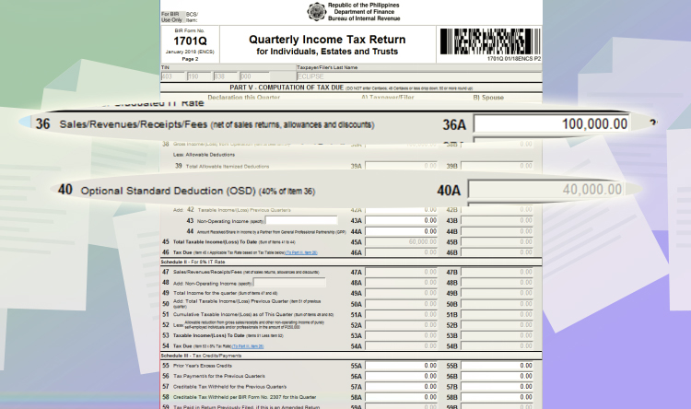Viewport: 691px width, 409px height.
Task: Click the 43B spouse non-operating income field
Action: click(x=498, y=220)
